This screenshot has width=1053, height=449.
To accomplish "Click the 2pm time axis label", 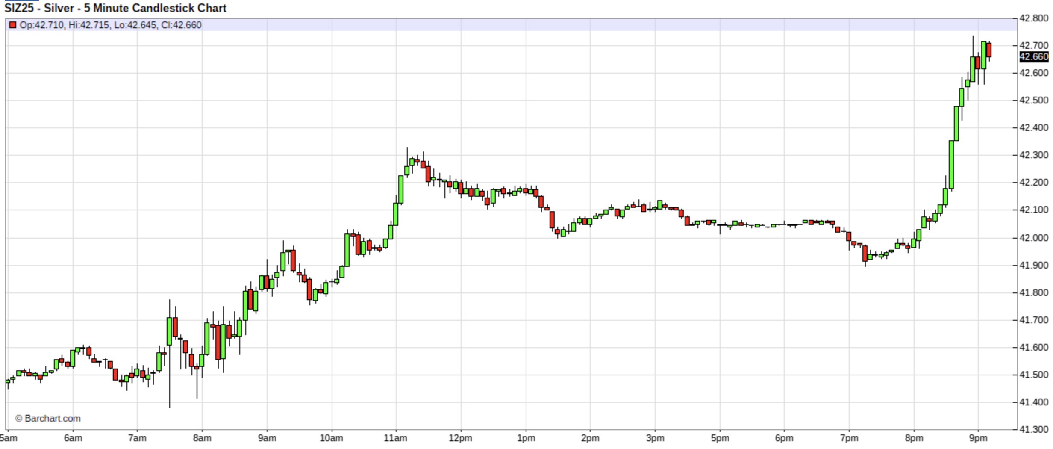I will click(x=590, y=438).
